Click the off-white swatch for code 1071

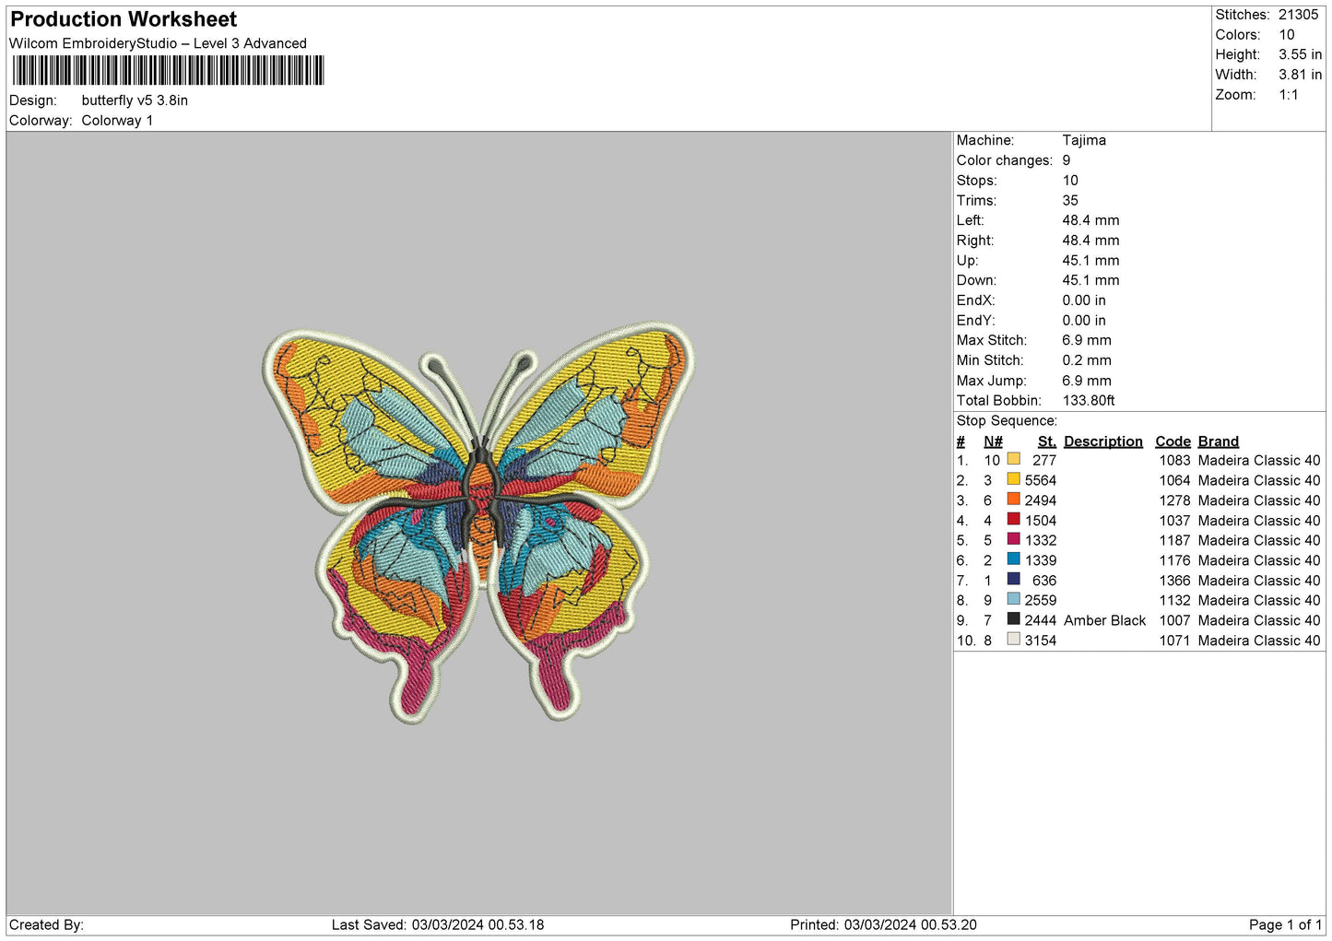[x=1013, y=640]
